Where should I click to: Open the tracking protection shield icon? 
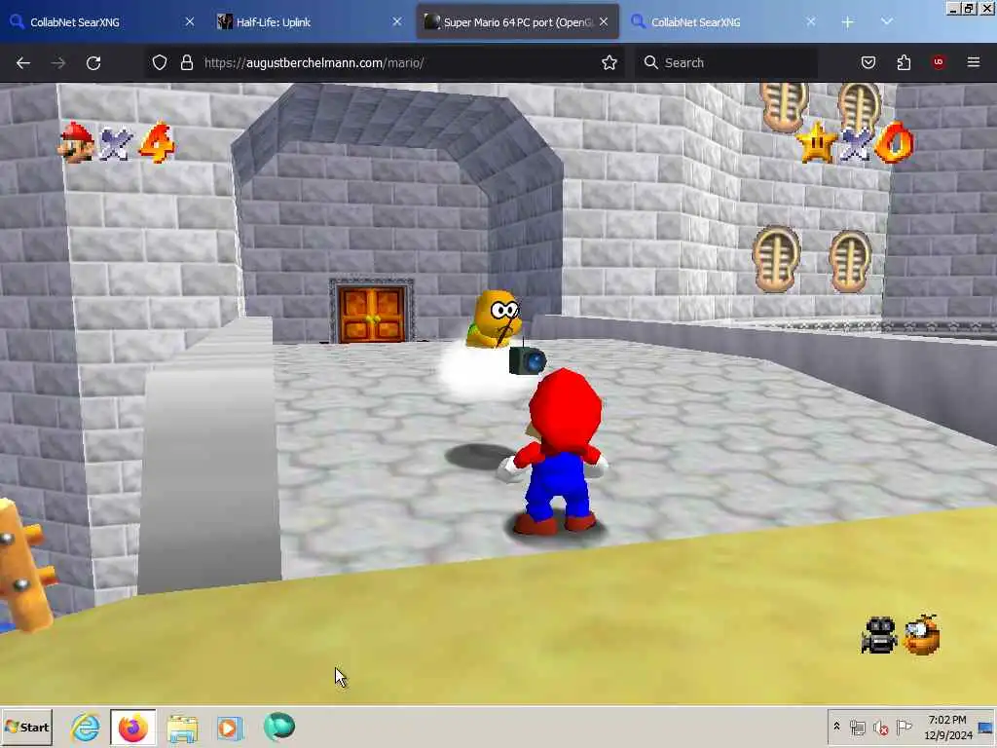pos(160,62)
